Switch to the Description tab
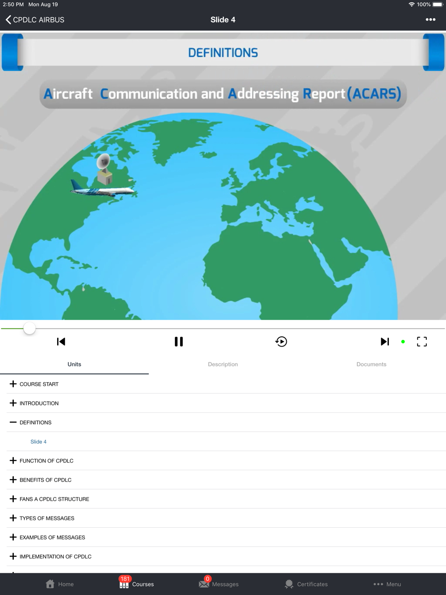The width and height of the screenshot is (446, 595). point(223,364)
